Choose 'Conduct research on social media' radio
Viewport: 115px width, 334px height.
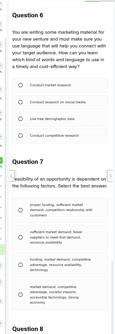point(20,102)
